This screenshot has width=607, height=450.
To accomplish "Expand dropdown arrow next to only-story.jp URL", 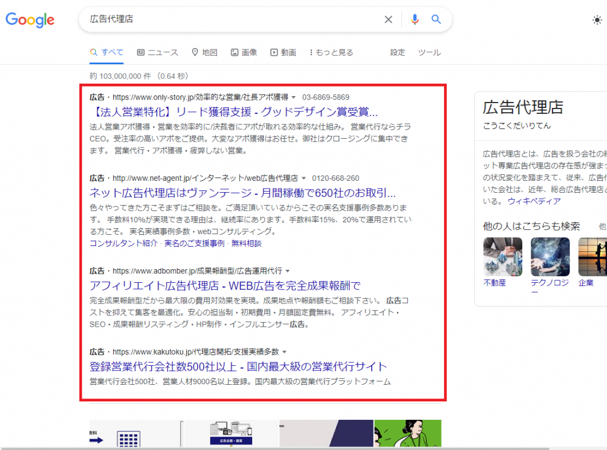I will (x=293, y=97).
